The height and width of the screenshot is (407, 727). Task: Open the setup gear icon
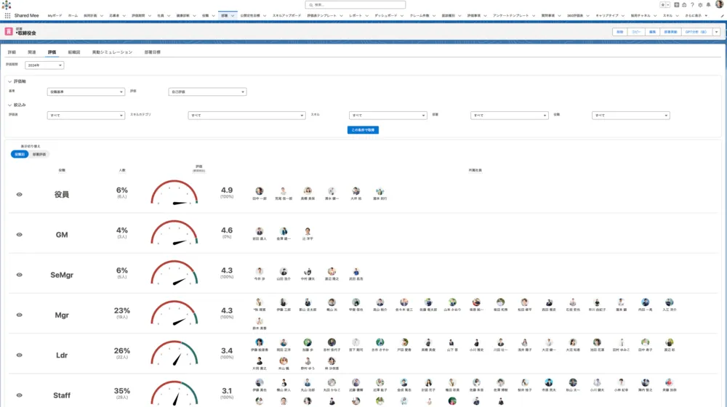(x=699, y=4)
